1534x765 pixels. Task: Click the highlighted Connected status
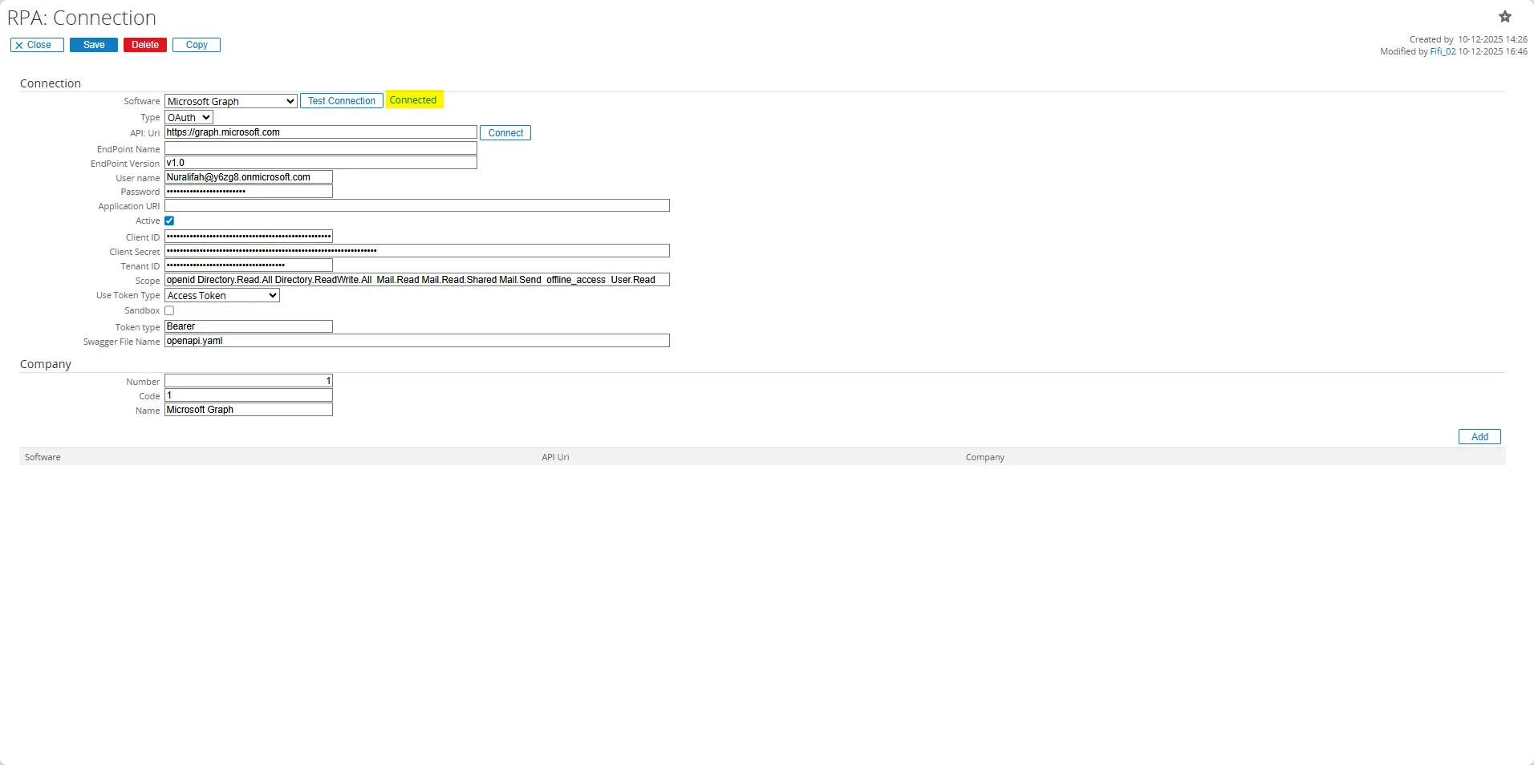414,99
